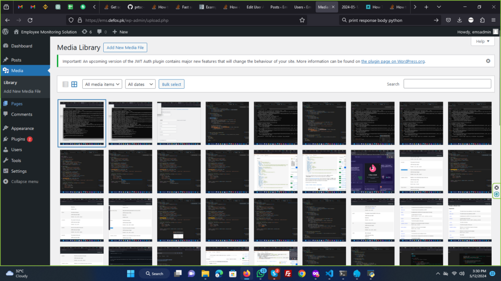Viewport: 501px width, 281px height.
Task: Switch to list view icon
Action: pos(66,84)
